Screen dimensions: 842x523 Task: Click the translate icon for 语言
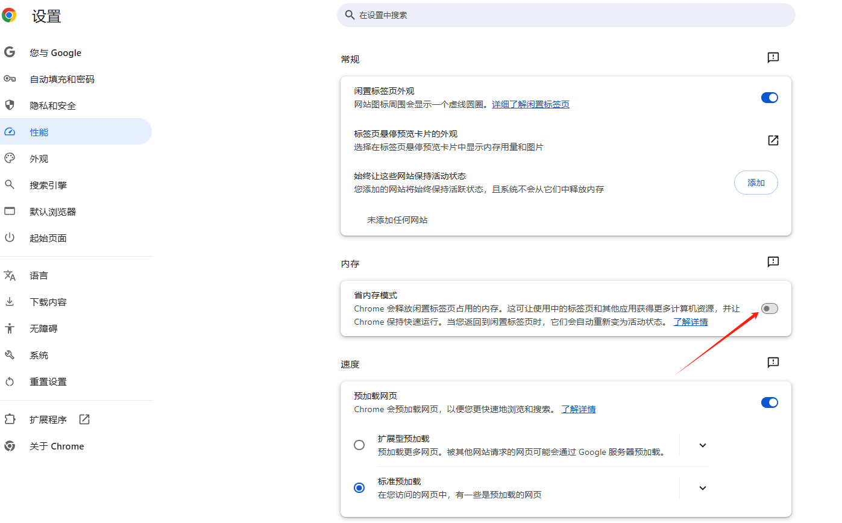coord(9,275)
